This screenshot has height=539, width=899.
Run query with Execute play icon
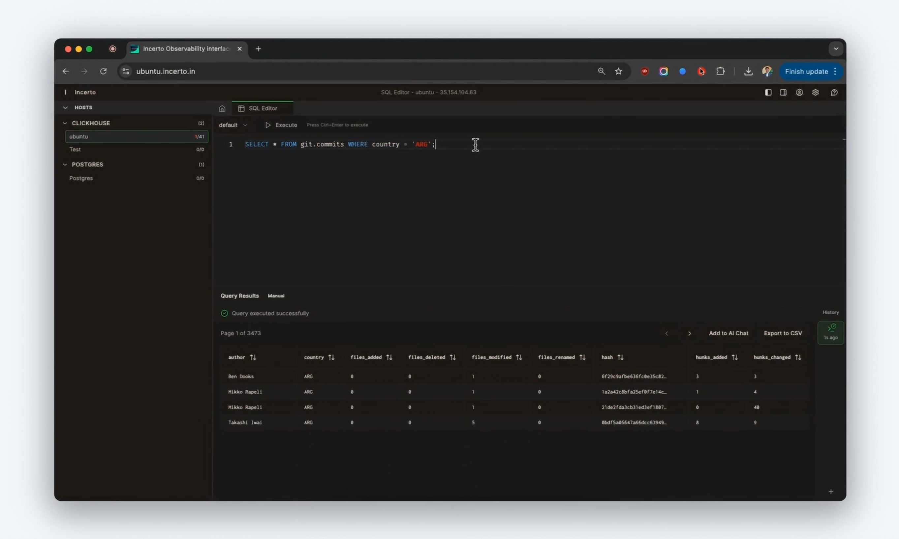click(268, 125)
